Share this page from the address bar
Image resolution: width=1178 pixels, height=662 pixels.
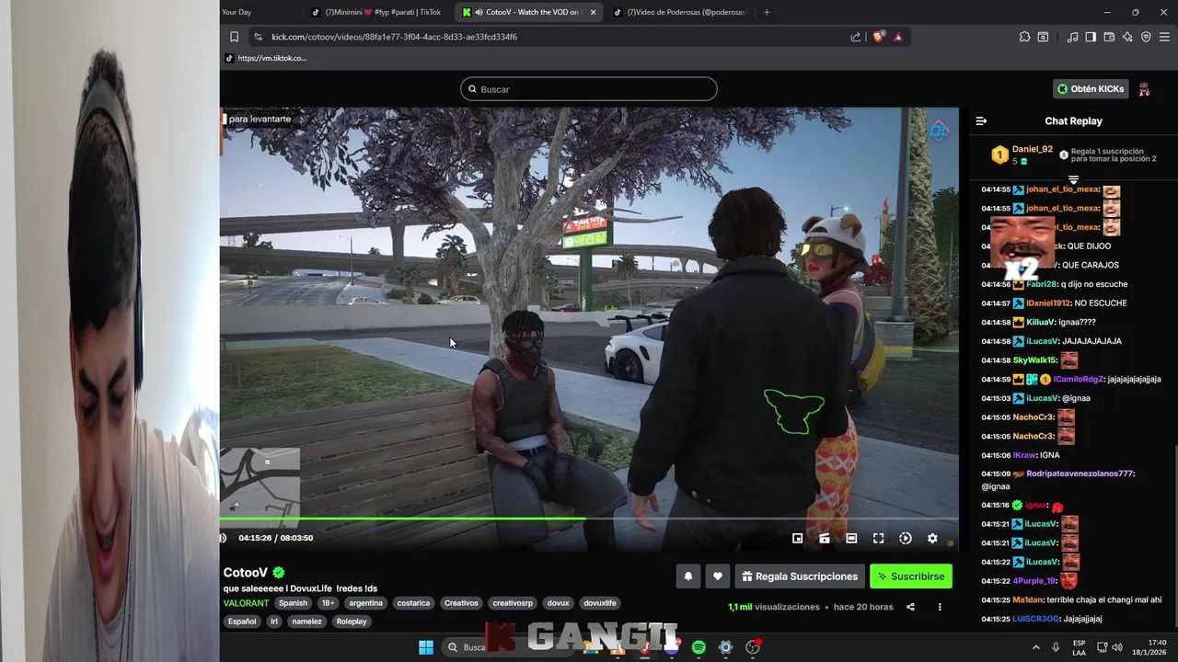856,37
